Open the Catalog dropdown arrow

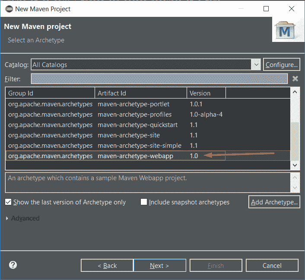click(256, 64)
